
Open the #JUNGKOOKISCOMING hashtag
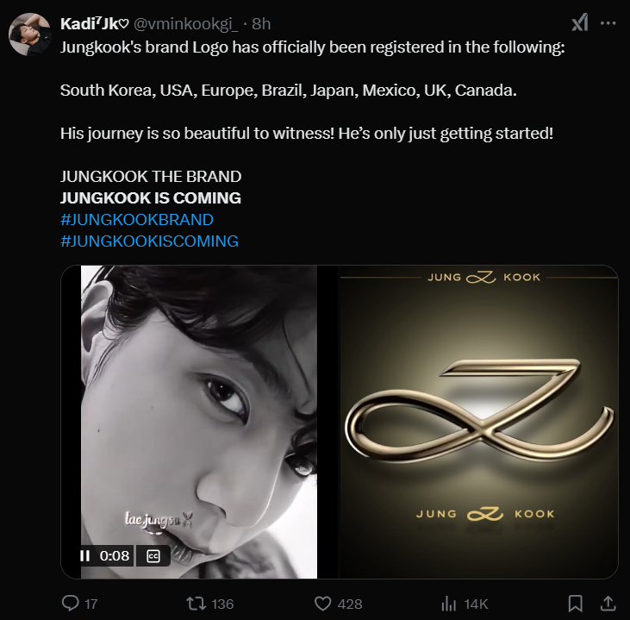tap(149, 241)
